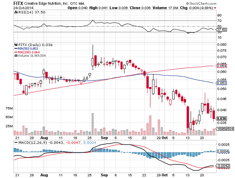235x178 pixels.
Task: Click the 0.080 price axis label
Action: coord(222,45)
